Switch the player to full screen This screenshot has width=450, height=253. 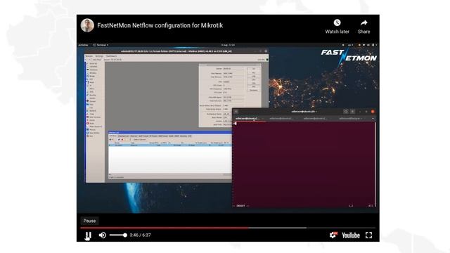(x=368, y=235)
